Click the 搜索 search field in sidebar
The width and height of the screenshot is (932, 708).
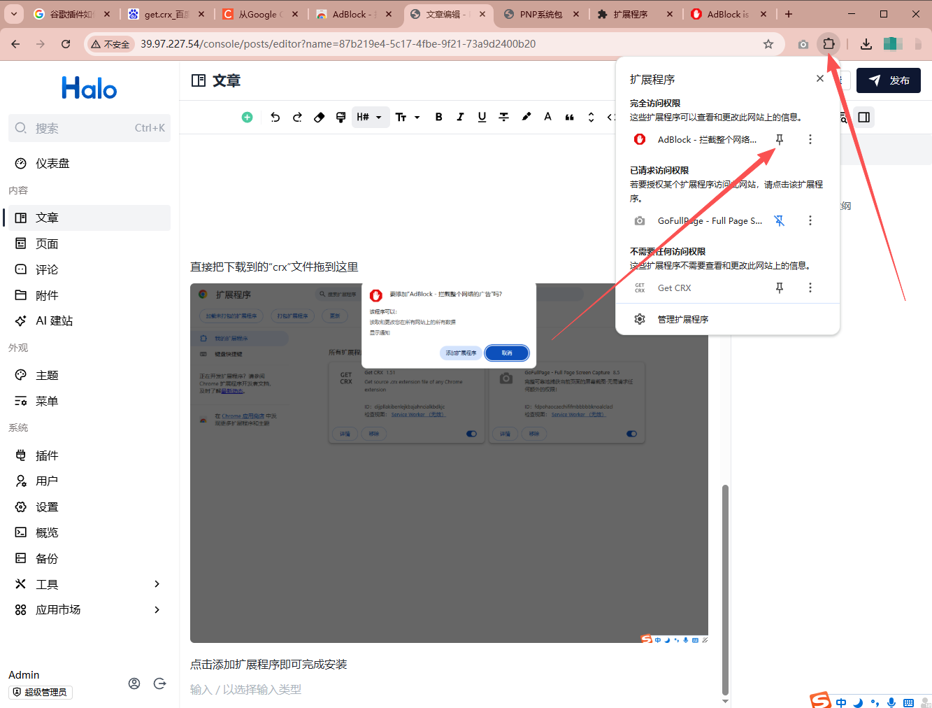89,128
